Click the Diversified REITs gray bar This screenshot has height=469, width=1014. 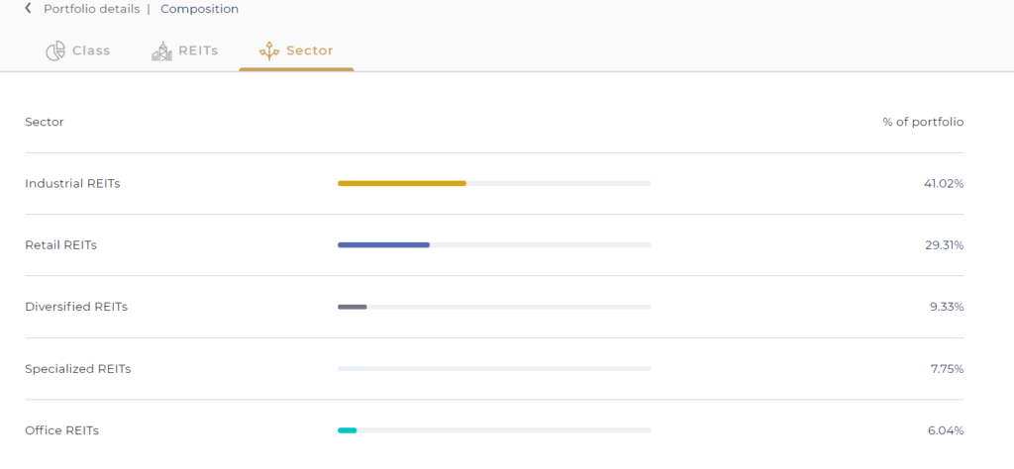[352, 307]
